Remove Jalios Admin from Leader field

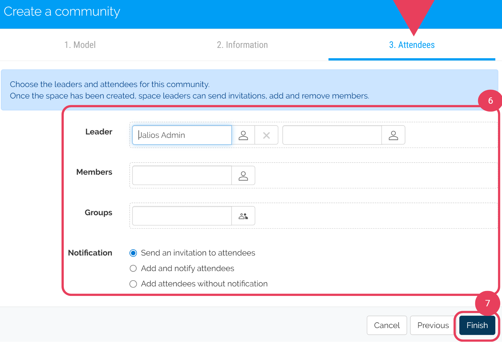(266, 135)
